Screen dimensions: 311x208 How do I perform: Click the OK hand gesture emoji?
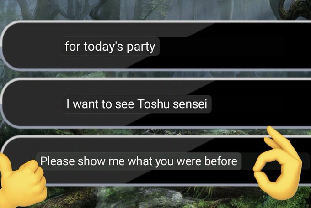278,163
